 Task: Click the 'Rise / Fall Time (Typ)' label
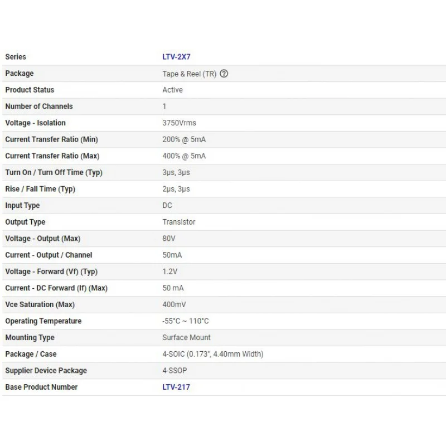40,189
